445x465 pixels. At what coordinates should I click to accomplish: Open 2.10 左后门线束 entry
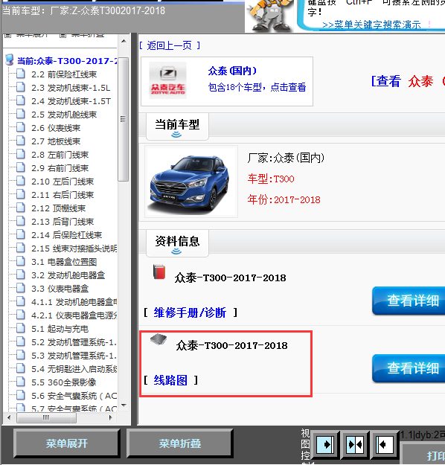[x=63, y=182]
